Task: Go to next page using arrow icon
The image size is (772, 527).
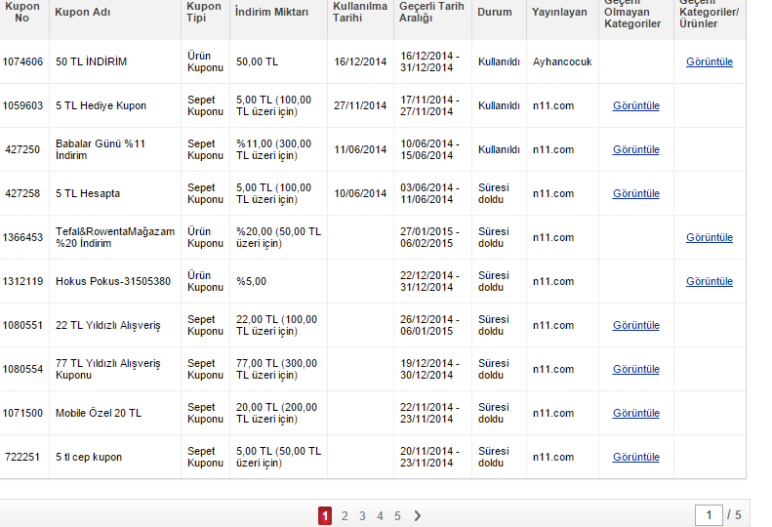Action: (418, 516)
